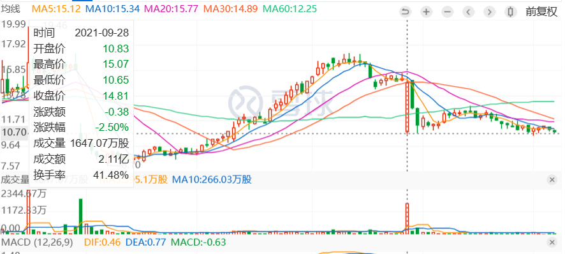Click the DIF:0.46 value
This screenshot has height=254, width=565.
pyautogui.click(x=102, y=242)
